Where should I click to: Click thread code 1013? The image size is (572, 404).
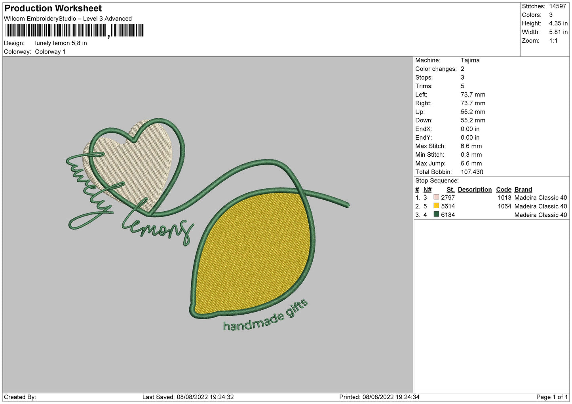click(504, 198)
